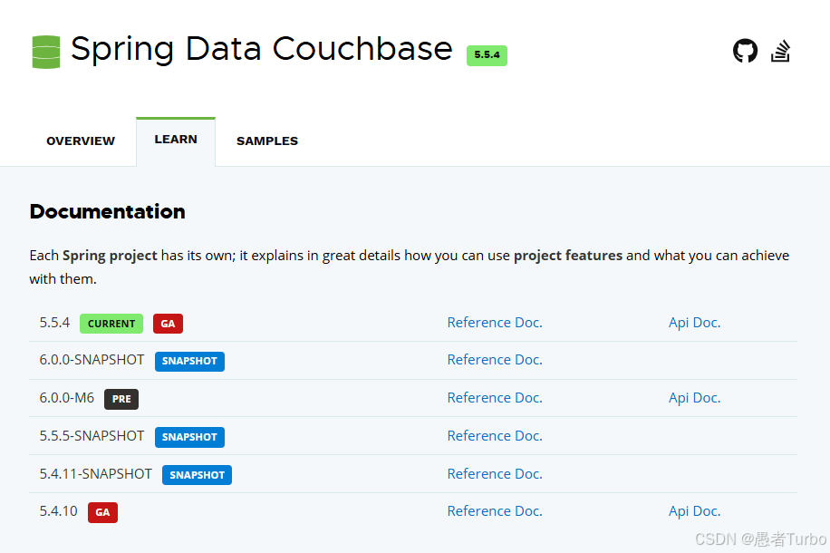This screenshot has height=553, width=830.
Task: Open Api Doc. for version 5.4.10
Action: tap(694, 511)
